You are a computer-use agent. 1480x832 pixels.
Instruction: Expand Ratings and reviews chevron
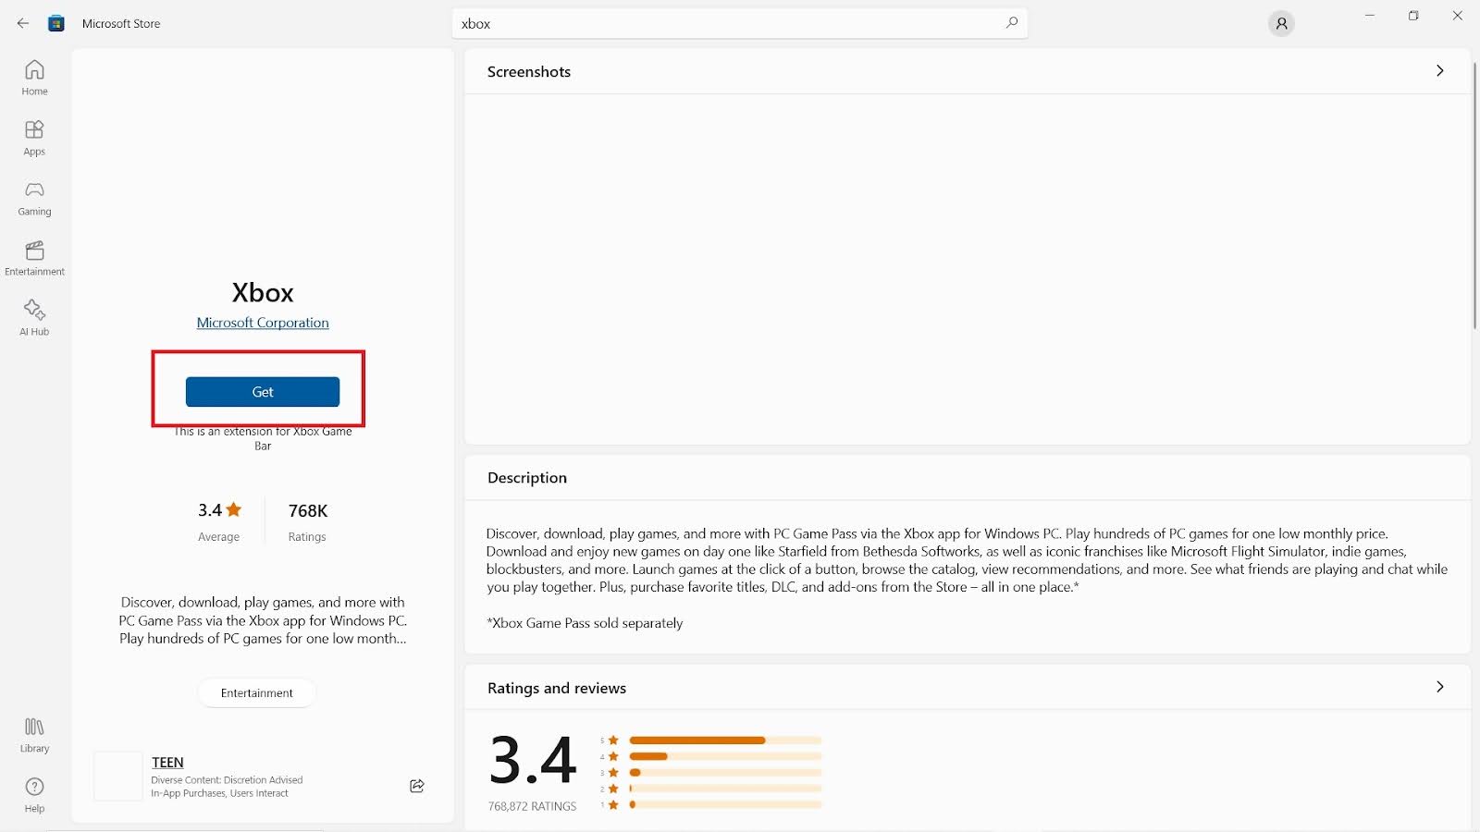[x=1439, y=687]
